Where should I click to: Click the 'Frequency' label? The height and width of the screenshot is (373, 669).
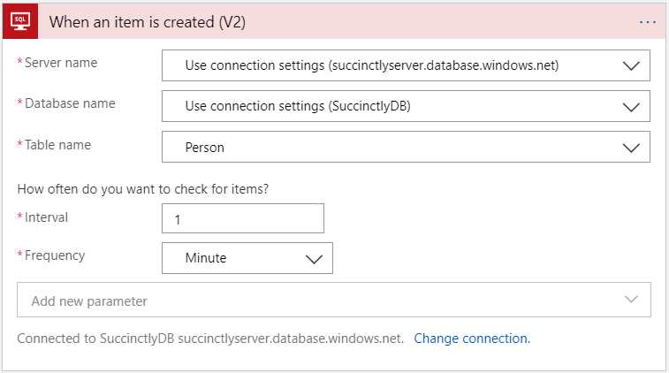(55, 255)
